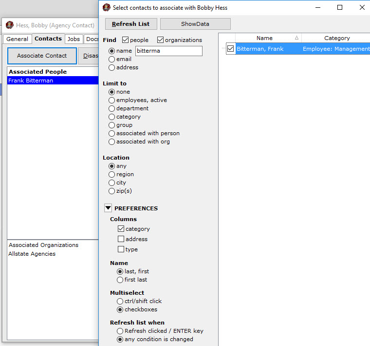Switch to the General tab
Screen dimensions: 370x346
pyautogui.click(x=17, y=39)
